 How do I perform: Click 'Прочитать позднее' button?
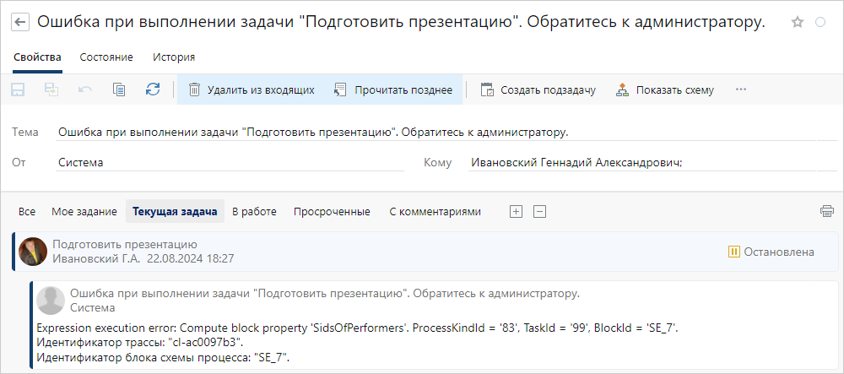393,89
